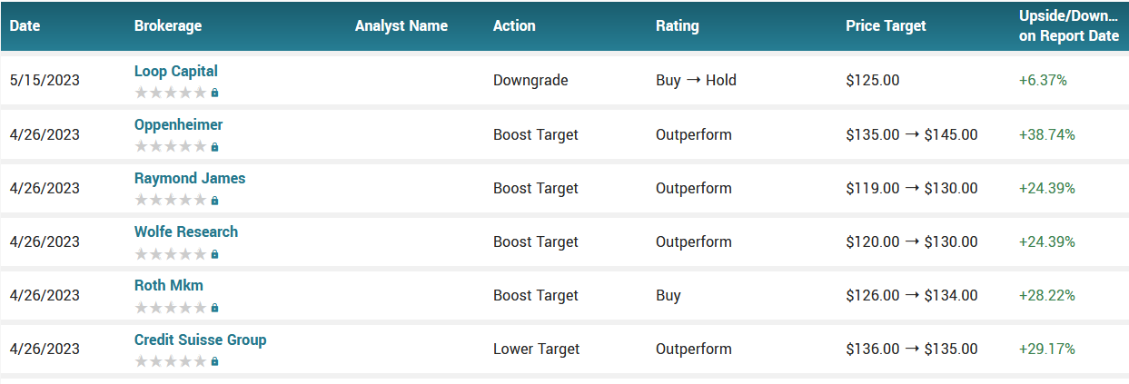
Task: Open the Roth Mkm brokerage link
Action: 169,285
